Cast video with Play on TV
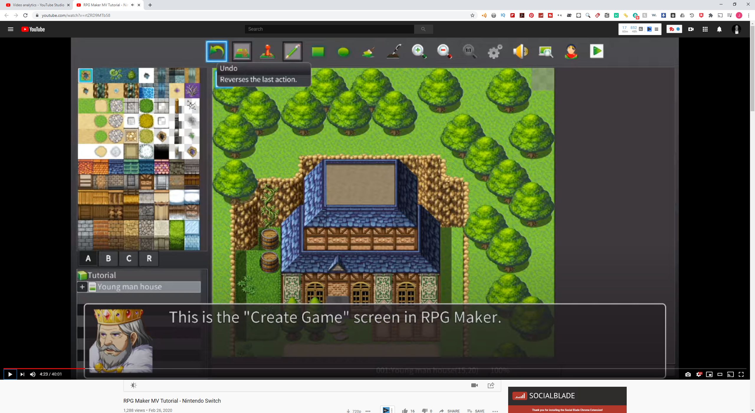The image size is (755, 413). pyautogui.click(x=731, y=374)
